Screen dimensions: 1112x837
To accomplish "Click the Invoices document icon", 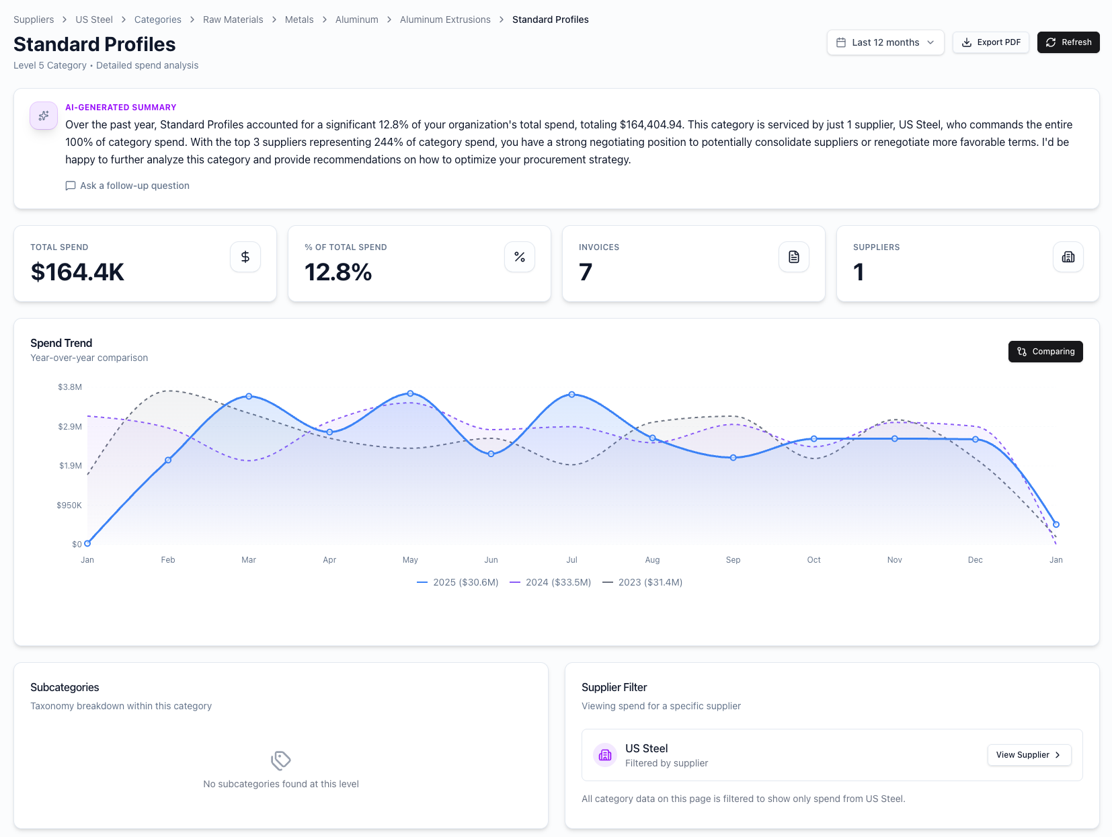I will (794, 257).
